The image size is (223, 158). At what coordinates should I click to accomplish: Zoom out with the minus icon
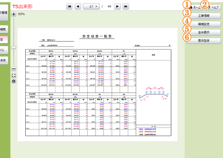pos(14,69)
